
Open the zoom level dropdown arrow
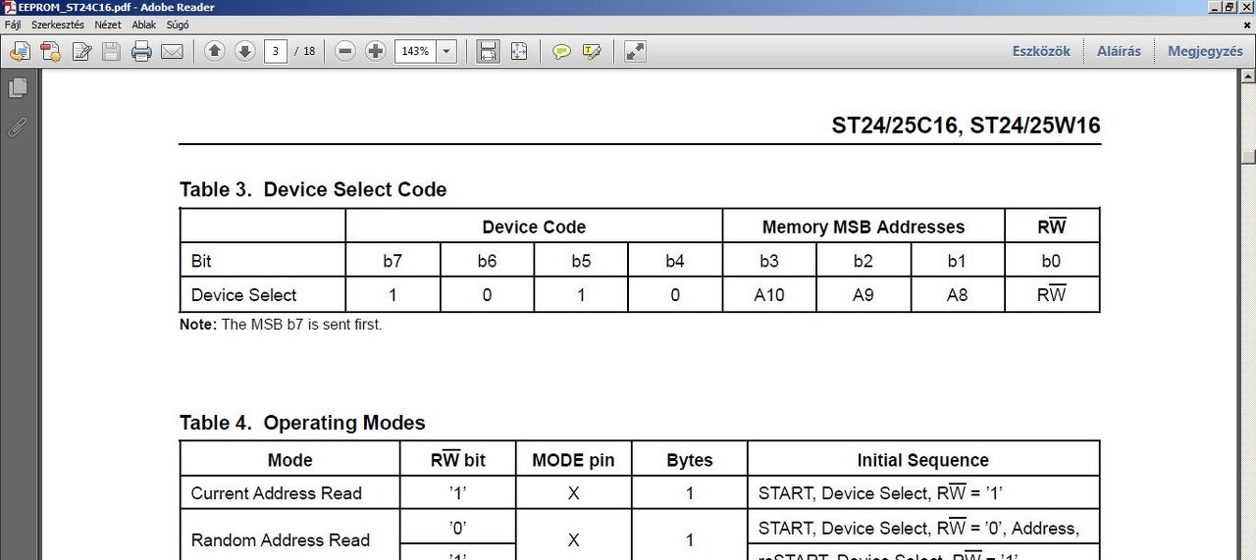click(446, 51)
